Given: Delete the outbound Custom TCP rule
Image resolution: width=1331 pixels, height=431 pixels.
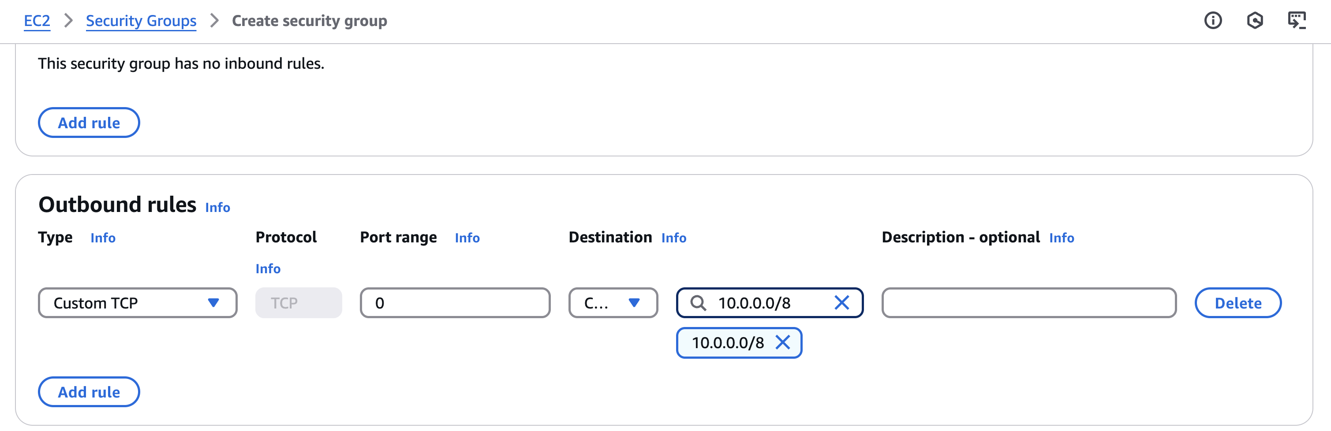Looking at the screenshot, I should click(x=1238, y=303).
